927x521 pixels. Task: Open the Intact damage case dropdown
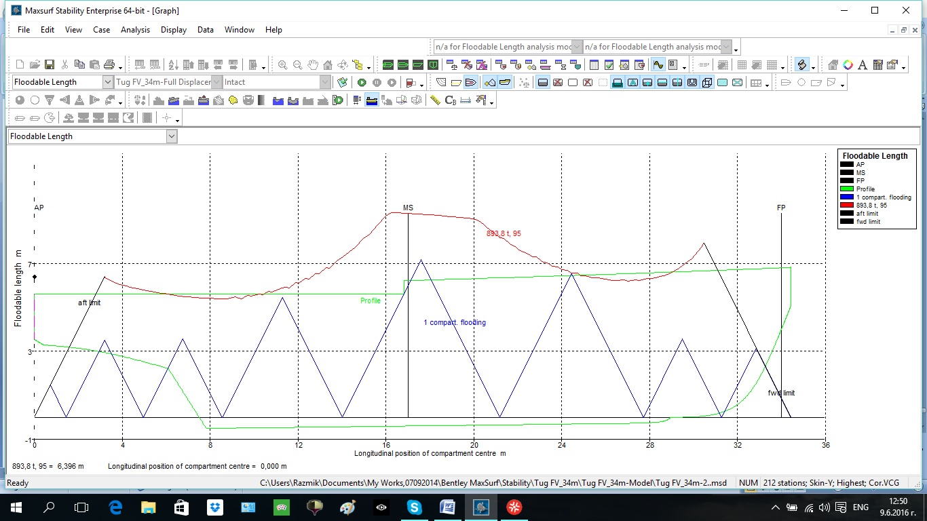click(x=325, y=82)
